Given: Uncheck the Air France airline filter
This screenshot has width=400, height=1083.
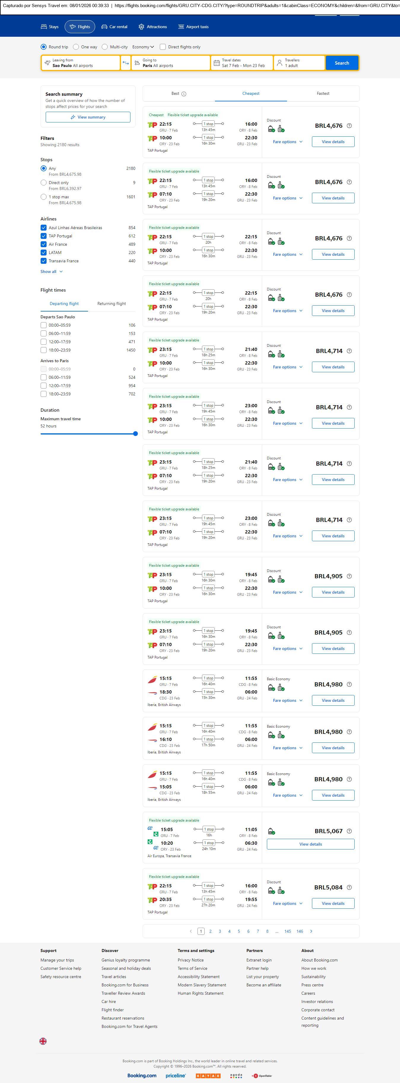Looking at the screenshot, I should pos(43,244).
